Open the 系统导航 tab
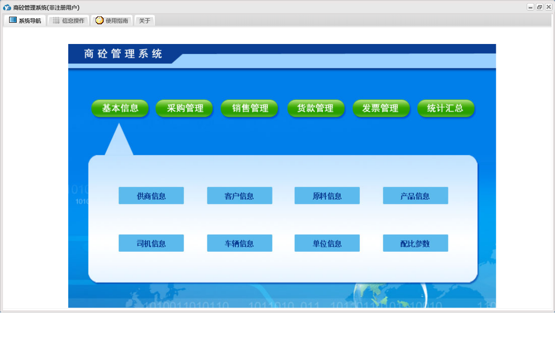 (x=25, y=21)
